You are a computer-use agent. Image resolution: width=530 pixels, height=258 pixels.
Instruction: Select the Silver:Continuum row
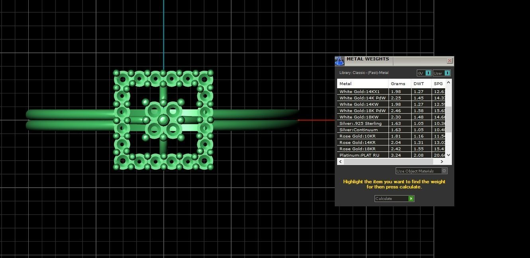391,130
